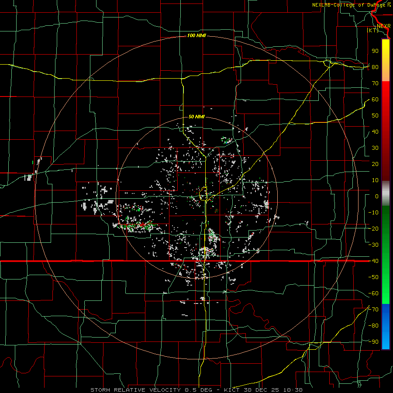Click the -60 knot label on color scale

coord(373,293)
